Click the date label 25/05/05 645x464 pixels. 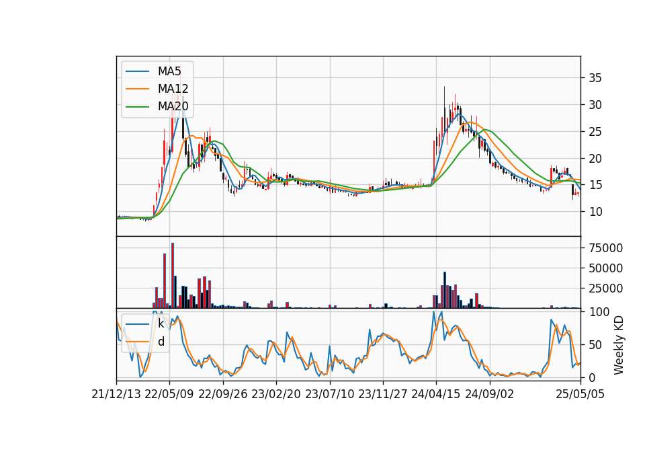coord(580,394)
